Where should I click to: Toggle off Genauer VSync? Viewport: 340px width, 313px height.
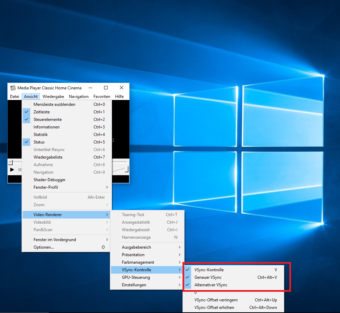click(234, 277)
